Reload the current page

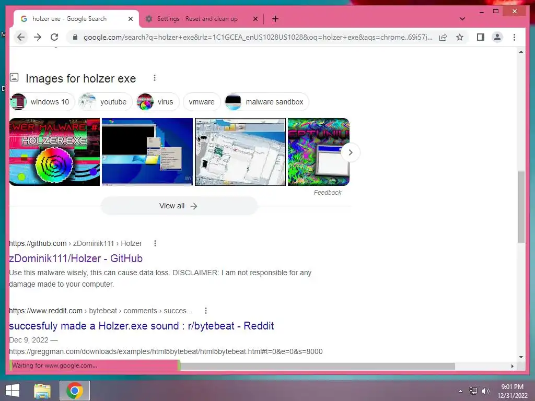point(54,37)
